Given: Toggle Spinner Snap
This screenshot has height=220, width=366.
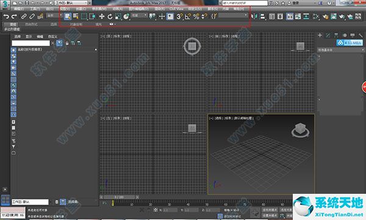Looking at the screenshot, I should 204,16.
